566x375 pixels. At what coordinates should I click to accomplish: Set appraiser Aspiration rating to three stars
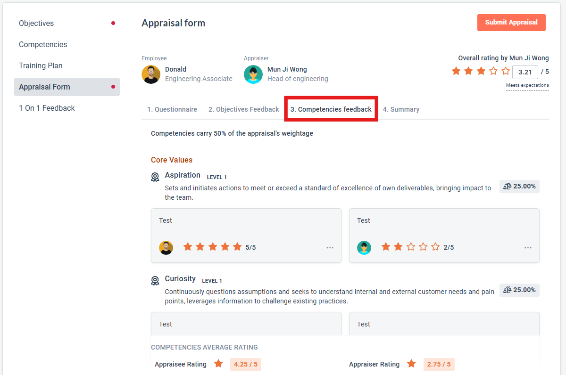coord(411,247)
